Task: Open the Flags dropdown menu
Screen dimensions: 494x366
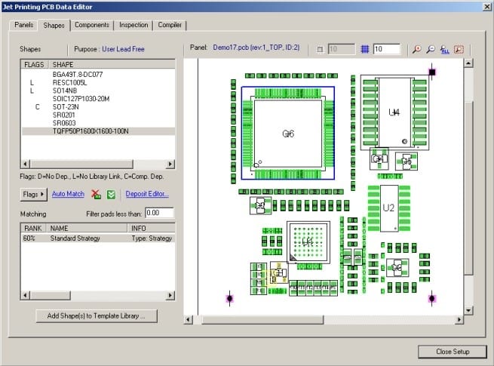Action: tap(34, 195)
